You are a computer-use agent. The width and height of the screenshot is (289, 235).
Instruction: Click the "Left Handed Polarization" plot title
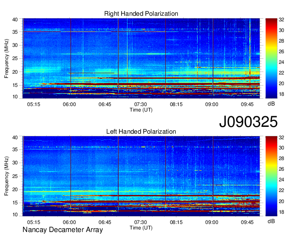click(141, 132)
